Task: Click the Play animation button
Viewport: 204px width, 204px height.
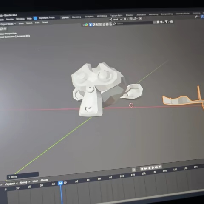Action: coord(153,168)
